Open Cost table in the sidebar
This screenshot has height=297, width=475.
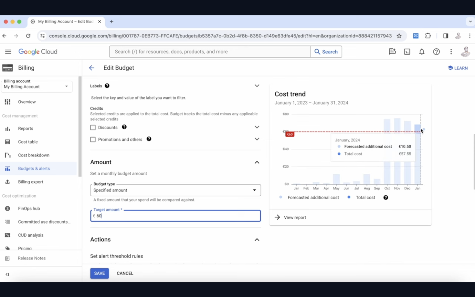click(28, 142)
